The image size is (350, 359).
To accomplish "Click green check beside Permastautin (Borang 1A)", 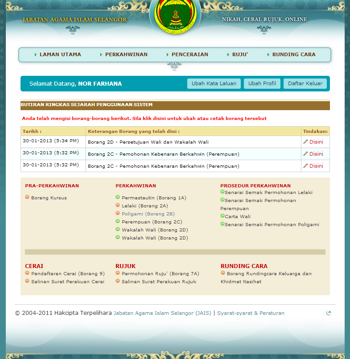I will pos(118,197).
